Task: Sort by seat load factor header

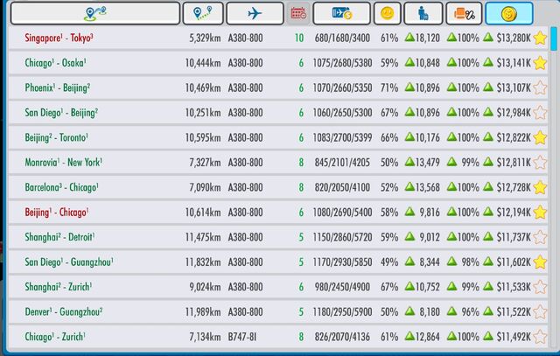Action: pos(464,14)
